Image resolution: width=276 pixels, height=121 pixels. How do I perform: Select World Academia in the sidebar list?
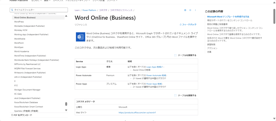point(22,51)
